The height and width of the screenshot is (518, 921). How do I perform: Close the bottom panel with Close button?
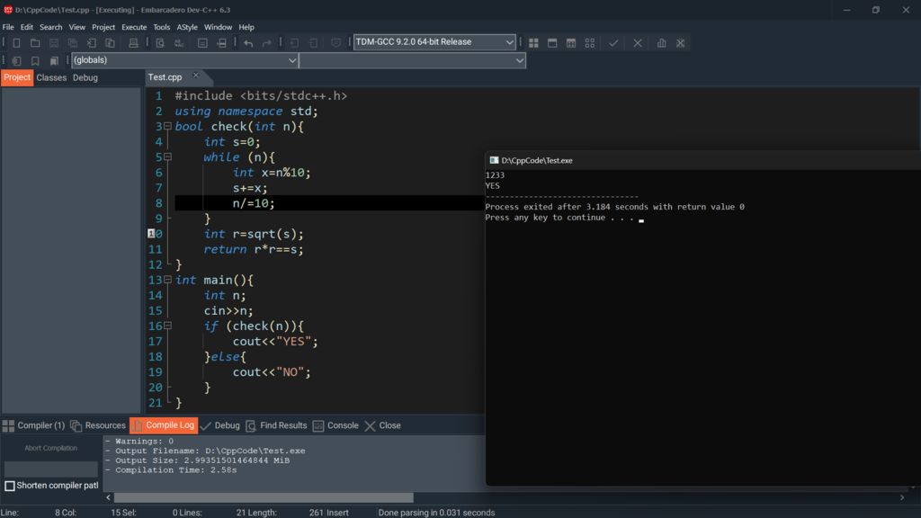click(x=383, y=425)
